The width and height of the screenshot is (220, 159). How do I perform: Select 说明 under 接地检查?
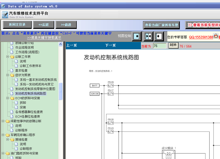[23, 144]
